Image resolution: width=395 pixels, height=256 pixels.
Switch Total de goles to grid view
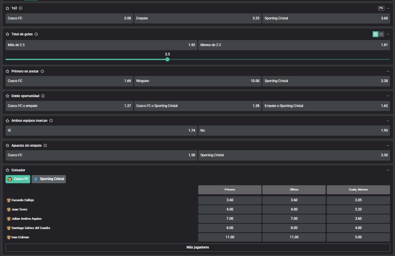point(376,34)
